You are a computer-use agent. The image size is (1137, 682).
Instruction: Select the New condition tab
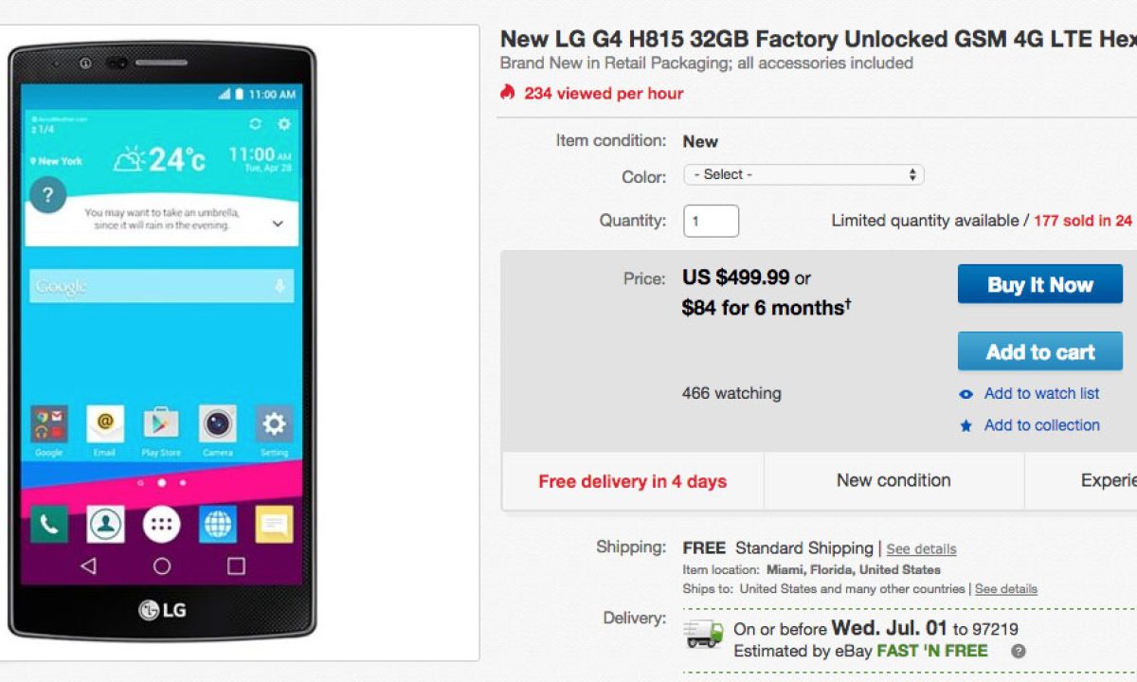pyautogui.click(x=893, y=481)
